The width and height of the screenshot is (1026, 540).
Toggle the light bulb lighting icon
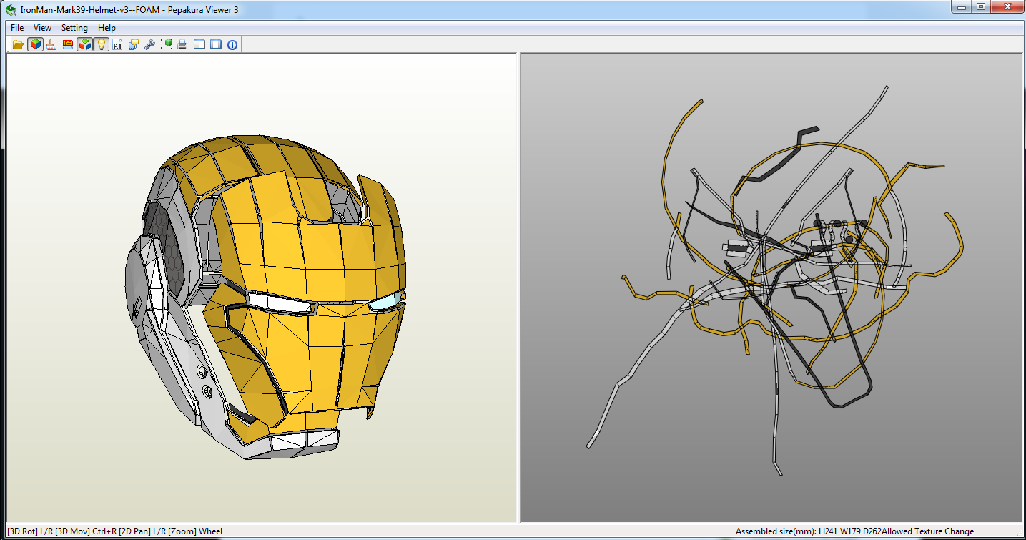(x=101, y=44)
